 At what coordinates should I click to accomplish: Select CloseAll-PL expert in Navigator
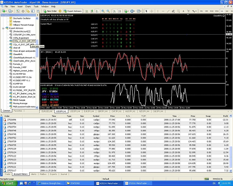(18, 54)
